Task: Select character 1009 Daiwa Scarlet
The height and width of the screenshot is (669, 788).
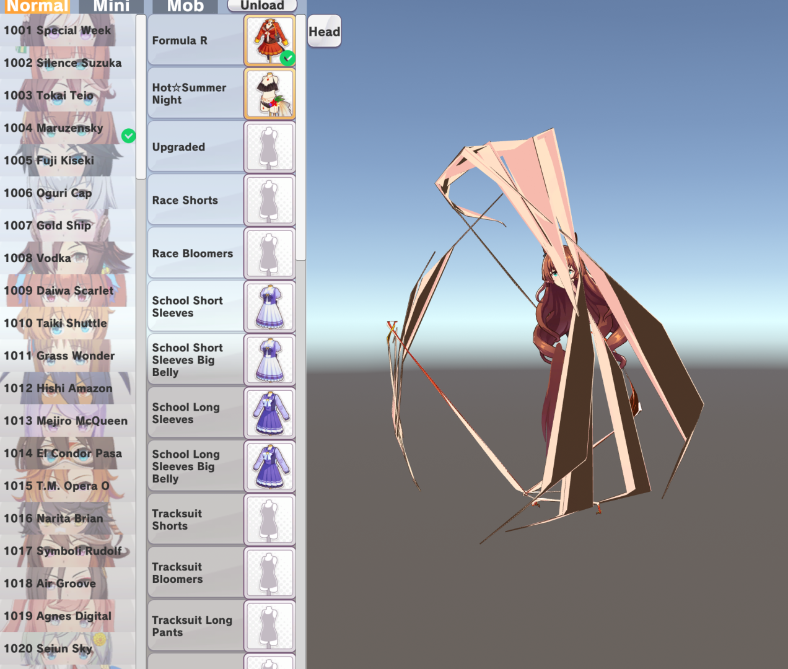Action: pos(68,291)
